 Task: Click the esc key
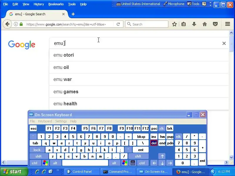tap(33, 128)
